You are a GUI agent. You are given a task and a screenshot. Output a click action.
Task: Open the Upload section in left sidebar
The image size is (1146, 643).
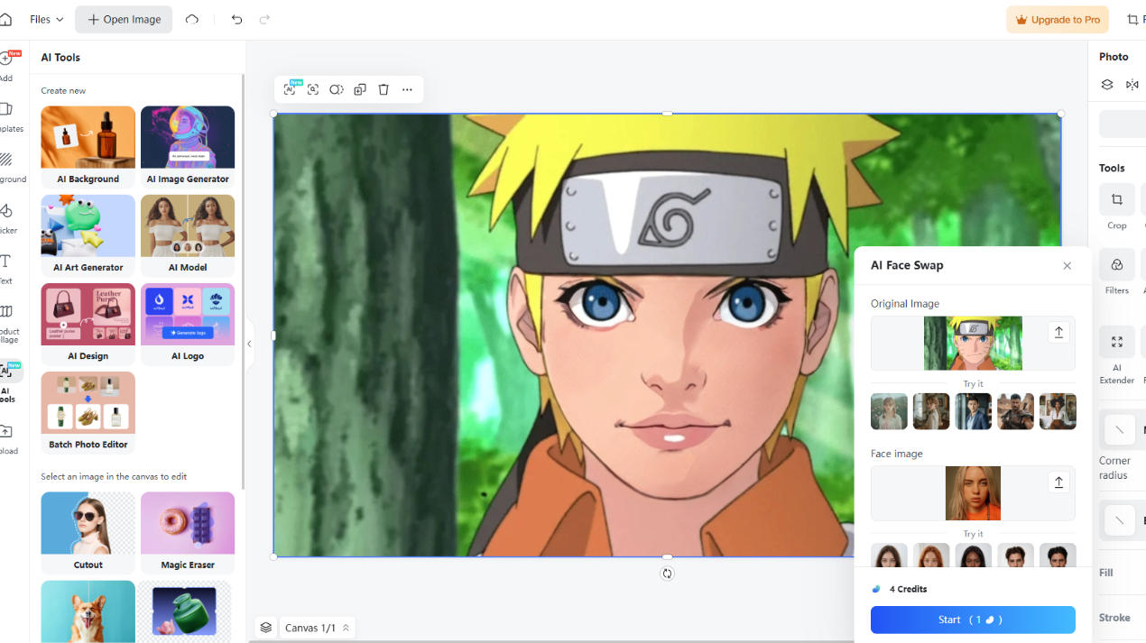click(7, 439)
